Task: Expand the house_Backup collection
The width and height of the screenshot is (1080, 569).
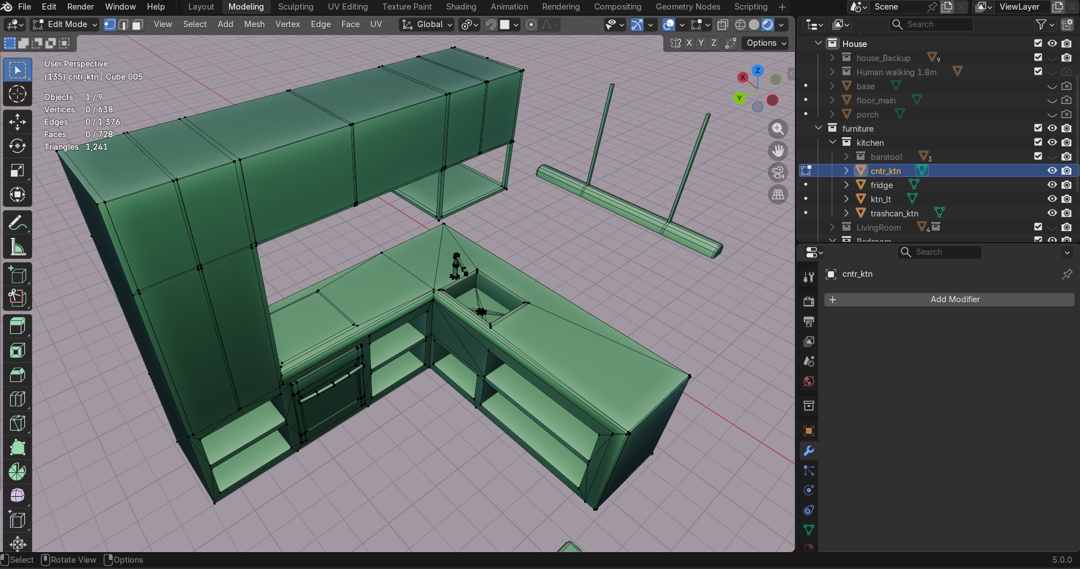Action: (832, 58)
